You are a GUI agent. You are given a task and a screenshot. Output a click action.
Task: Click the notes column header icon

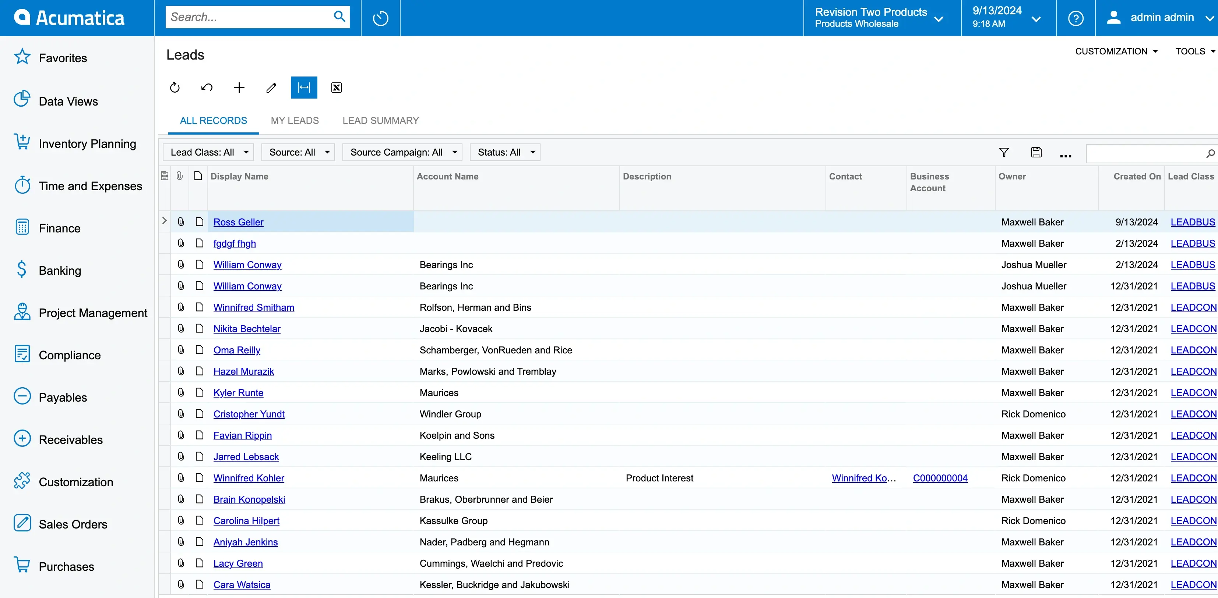click(198, 176)
